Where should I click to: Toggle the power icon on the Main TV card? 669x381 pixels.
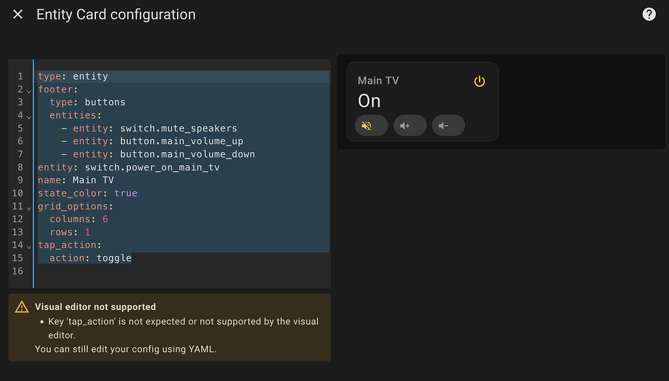click(x=480, y=81)
